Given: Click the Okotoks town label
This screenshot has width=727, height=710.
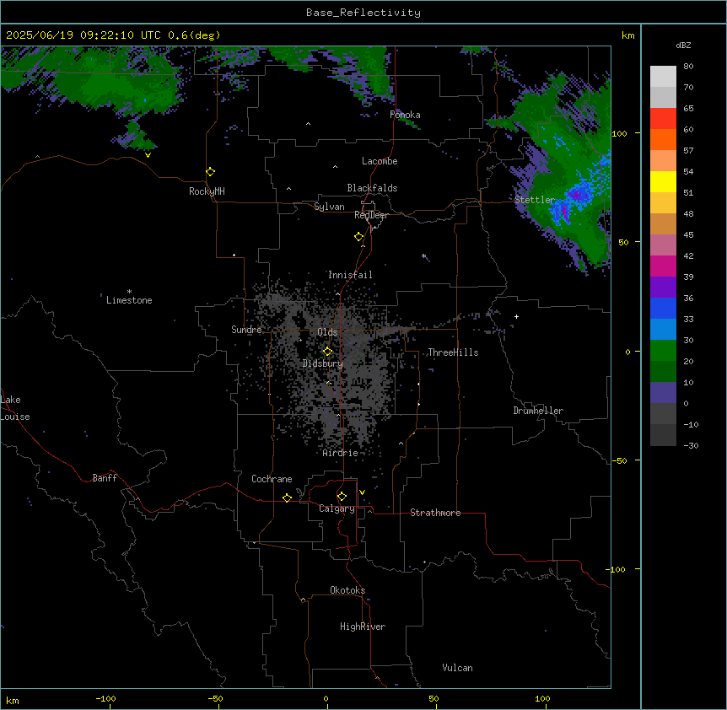Looking at the screenshot, I should 347,590.
